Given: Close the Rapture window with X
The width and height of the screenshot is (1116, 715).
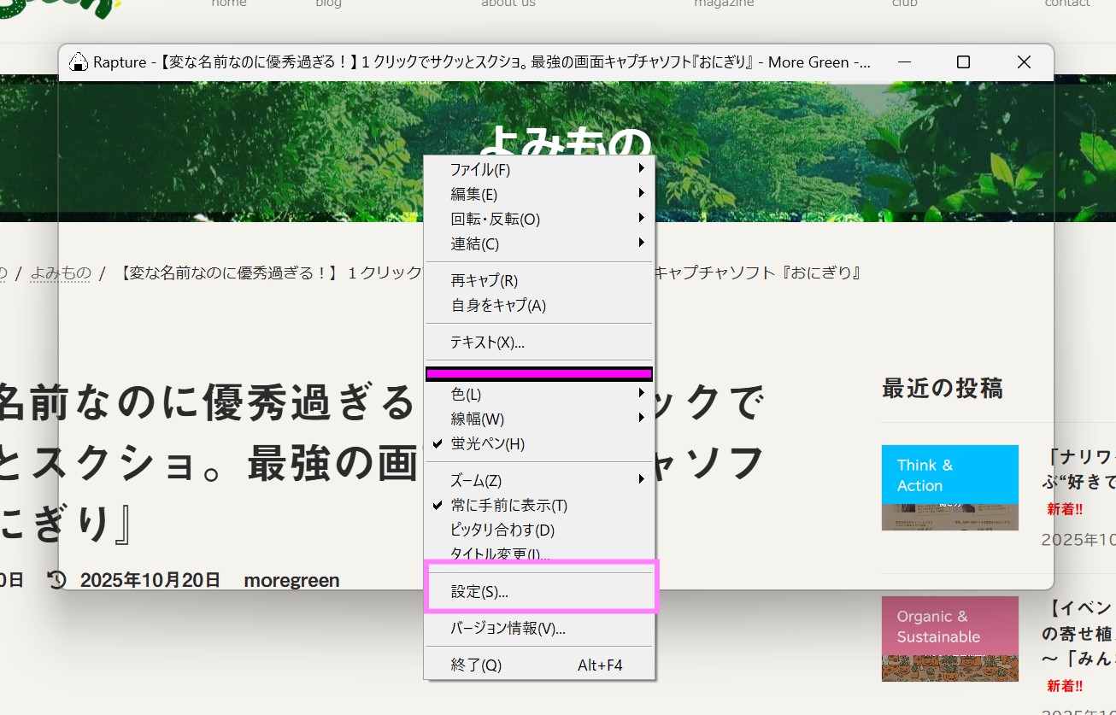Looking at the screenshot, I should coord(1024,62).
